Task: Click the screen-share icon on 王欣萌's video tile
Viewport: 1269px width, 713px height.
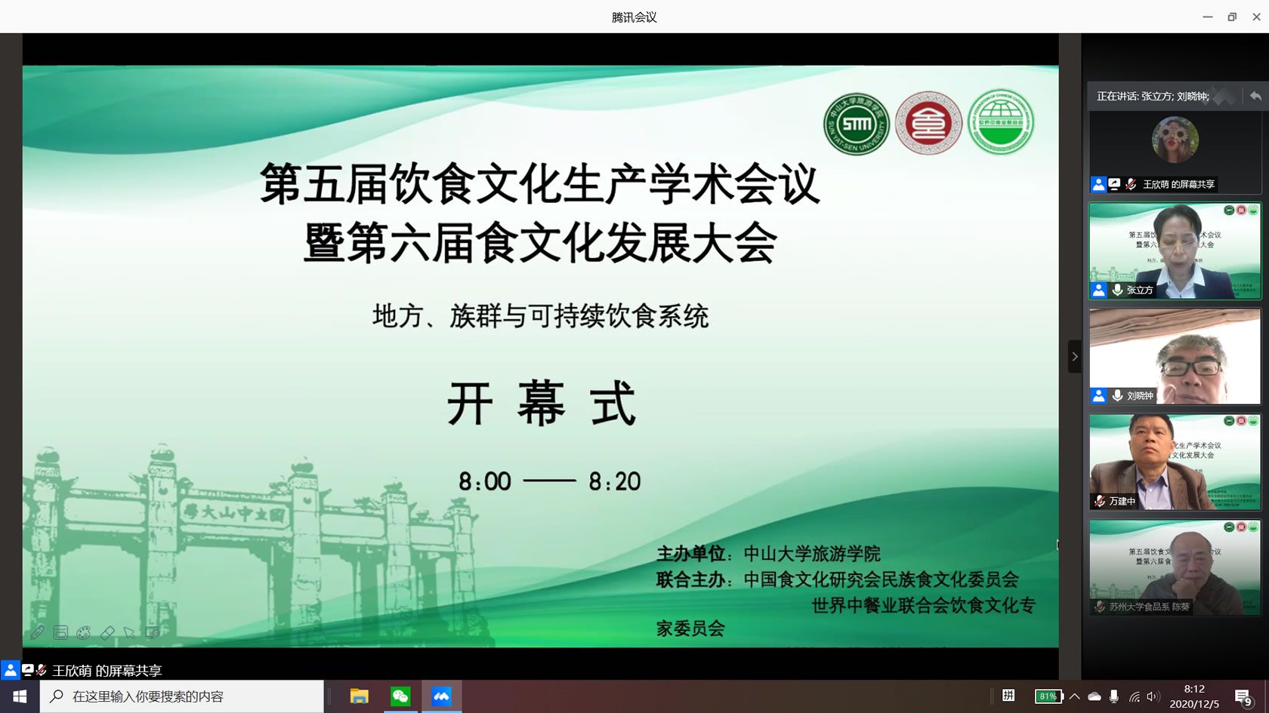Action: (1114, 184)
